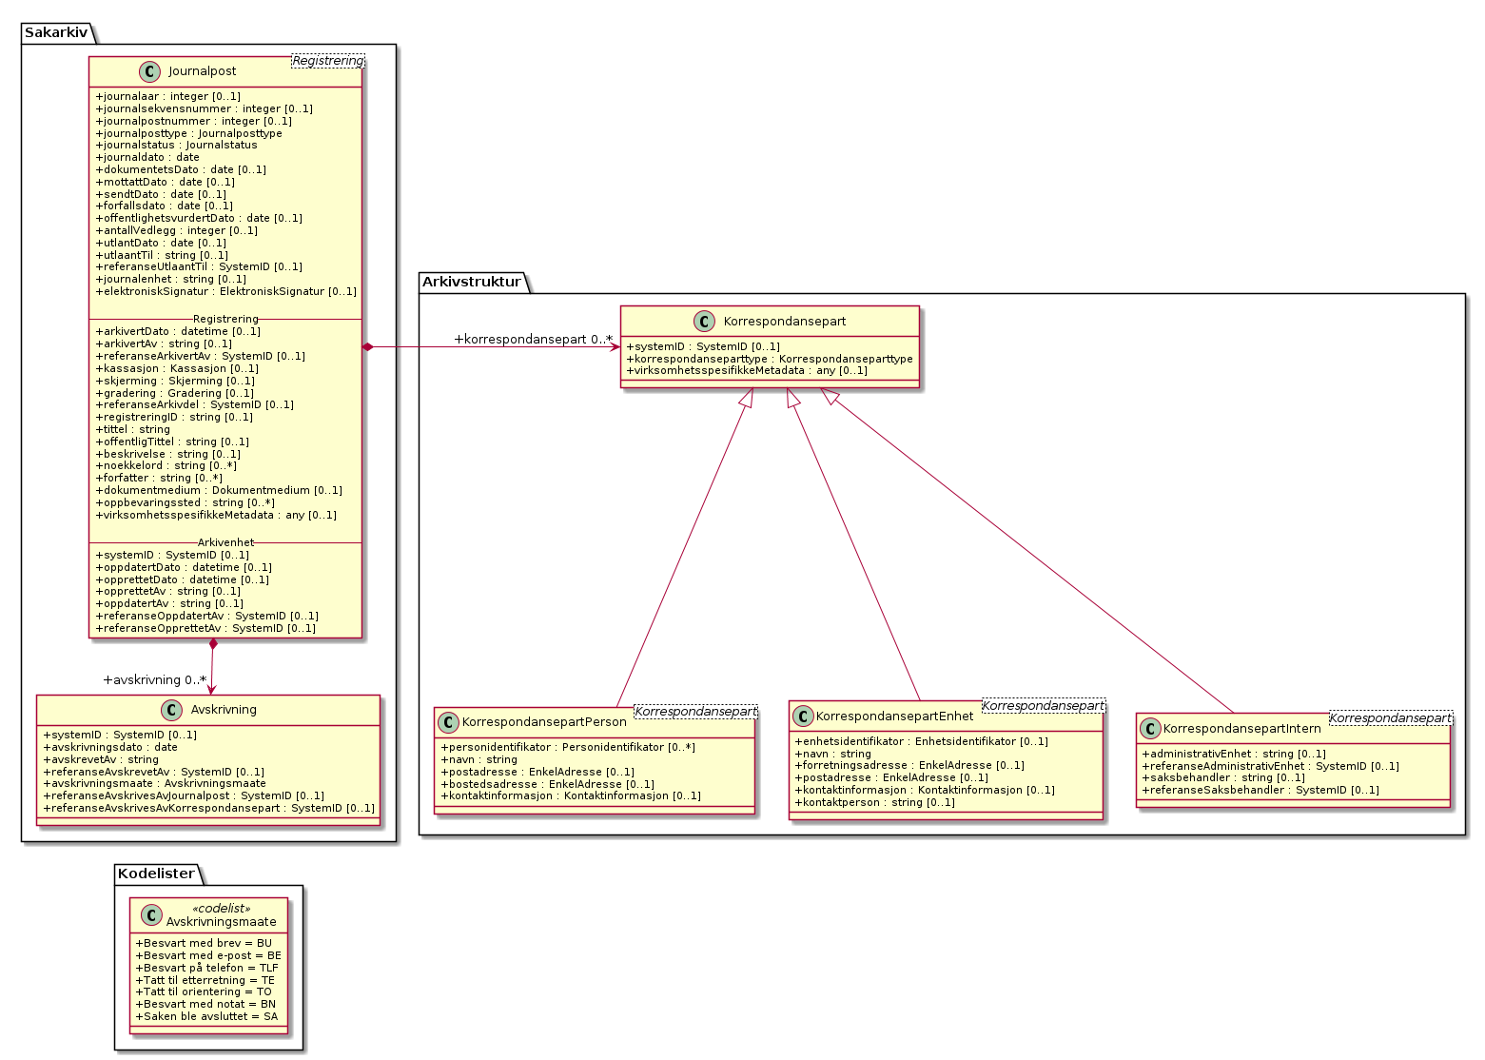
Task: Click the KorrespondansepartIntern class circle icon
Action: click(1150, 728)
